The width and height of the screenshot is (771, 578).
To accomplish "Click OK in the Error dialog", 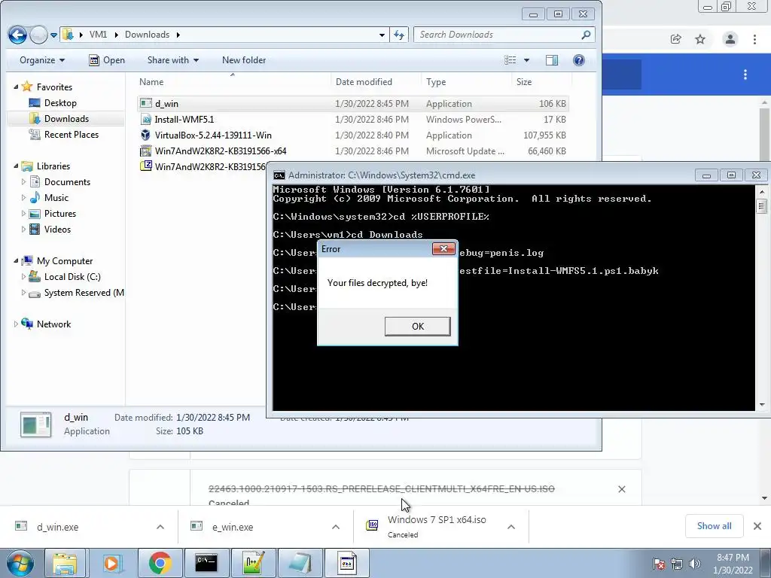I will click(x=417, y=327).
